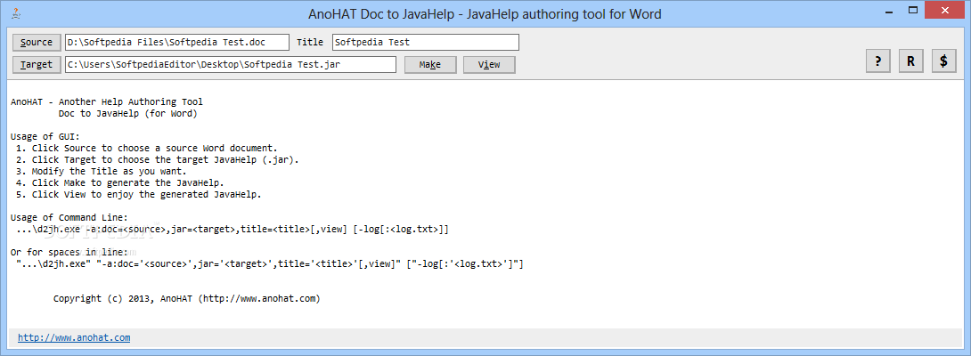Click the 'Copyright (c) 2013, AnoHAT' line
Viewport: 971px width, 356px height.
186,298
